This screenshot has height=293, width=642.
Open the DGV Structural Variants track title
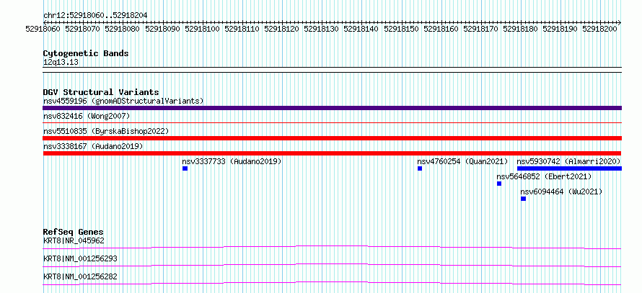(x=101, y=92)
